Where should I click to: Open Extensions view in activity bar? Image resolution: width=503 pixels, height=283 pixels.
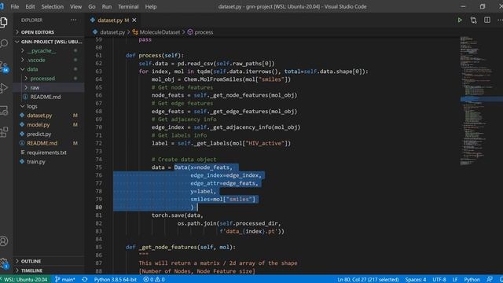pos(4,132)
